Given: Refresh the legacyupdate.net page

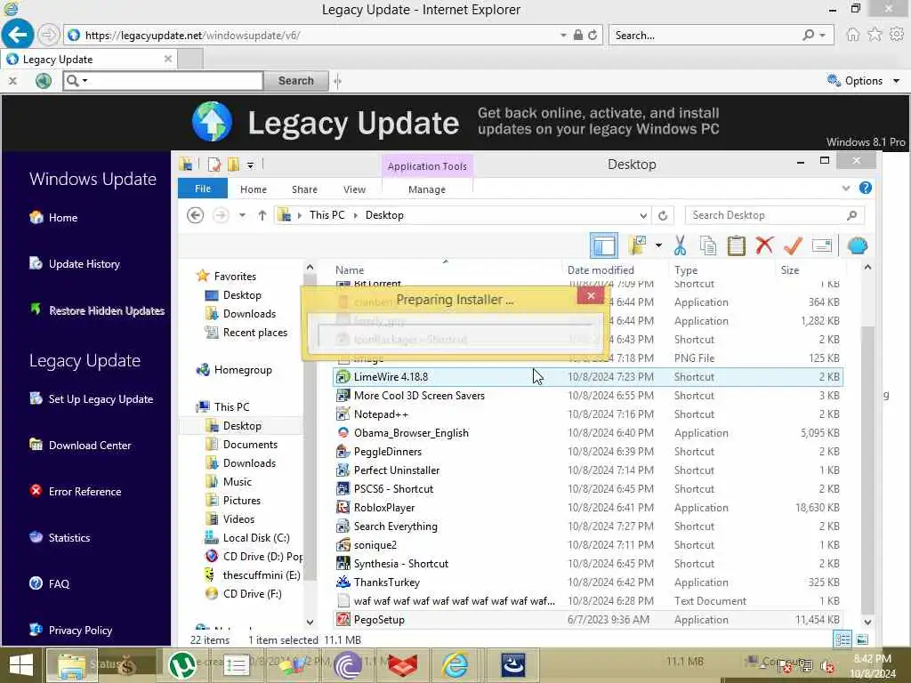Looking at the screenshot, I should 593,36.
